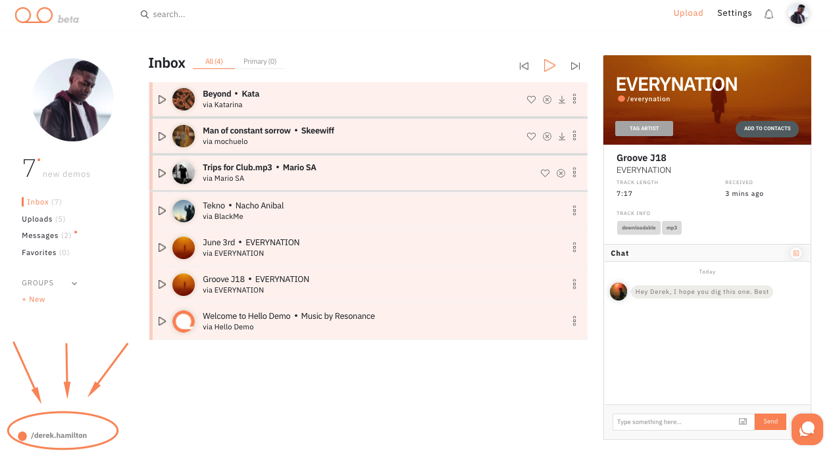
Task: Create a new group with + New
Action: click(34, 299)
